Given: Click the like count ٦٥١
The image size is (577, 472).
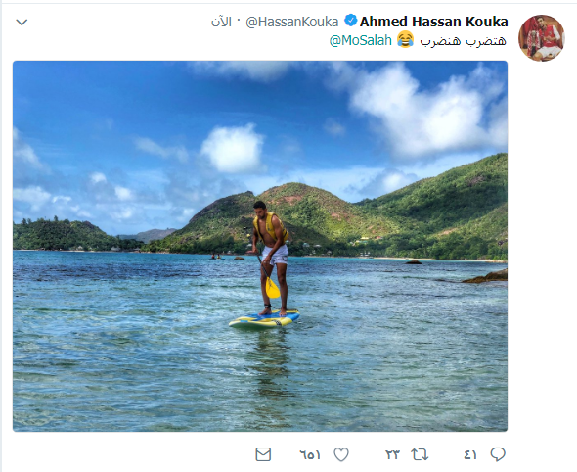Looking at the screenshot, I should 310,455.
